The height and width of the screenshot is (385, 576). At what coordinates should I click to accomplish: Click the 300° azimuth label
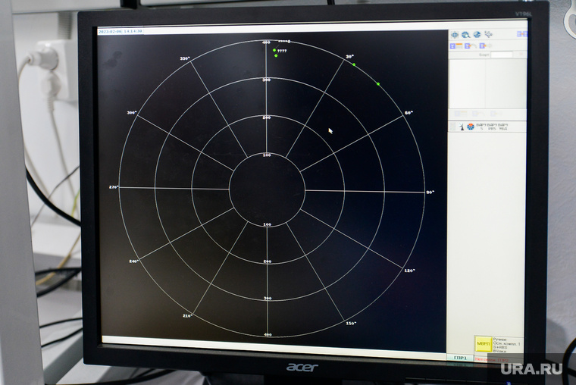coord(132,113)
